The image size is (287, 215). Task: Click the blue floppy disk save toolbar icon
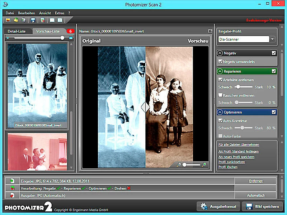pos(33,20)
